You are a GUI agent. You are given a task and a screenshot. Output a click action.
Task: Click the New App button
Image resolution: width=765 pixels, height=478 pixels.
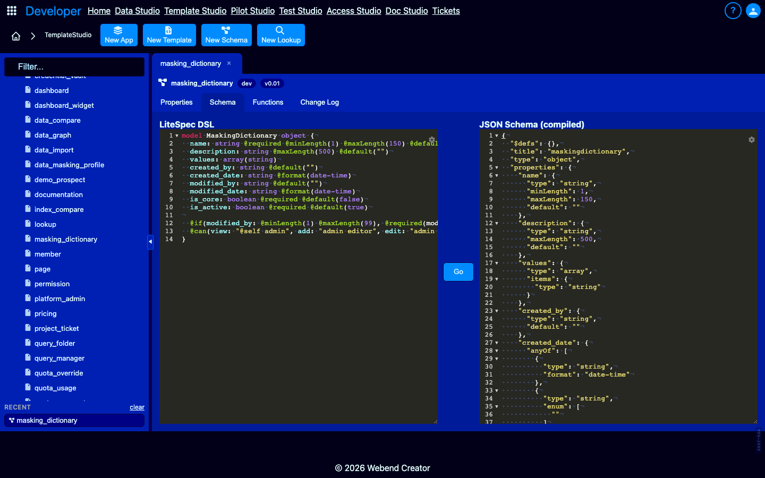(119, 35)
